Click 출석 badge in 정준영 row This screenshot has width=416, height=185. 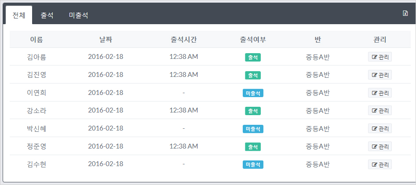click(x=253, y=147)
